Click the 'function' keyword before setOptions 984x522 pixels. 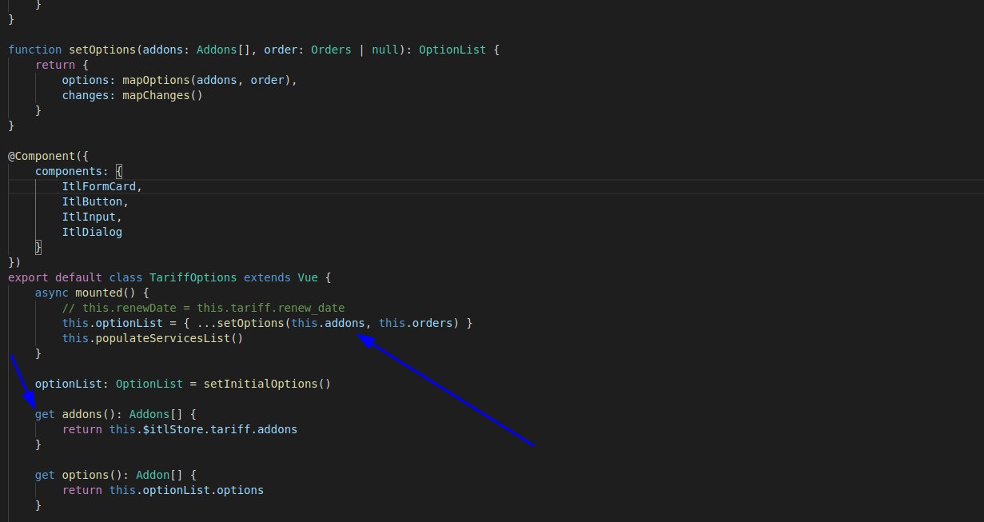coord(35,50)
